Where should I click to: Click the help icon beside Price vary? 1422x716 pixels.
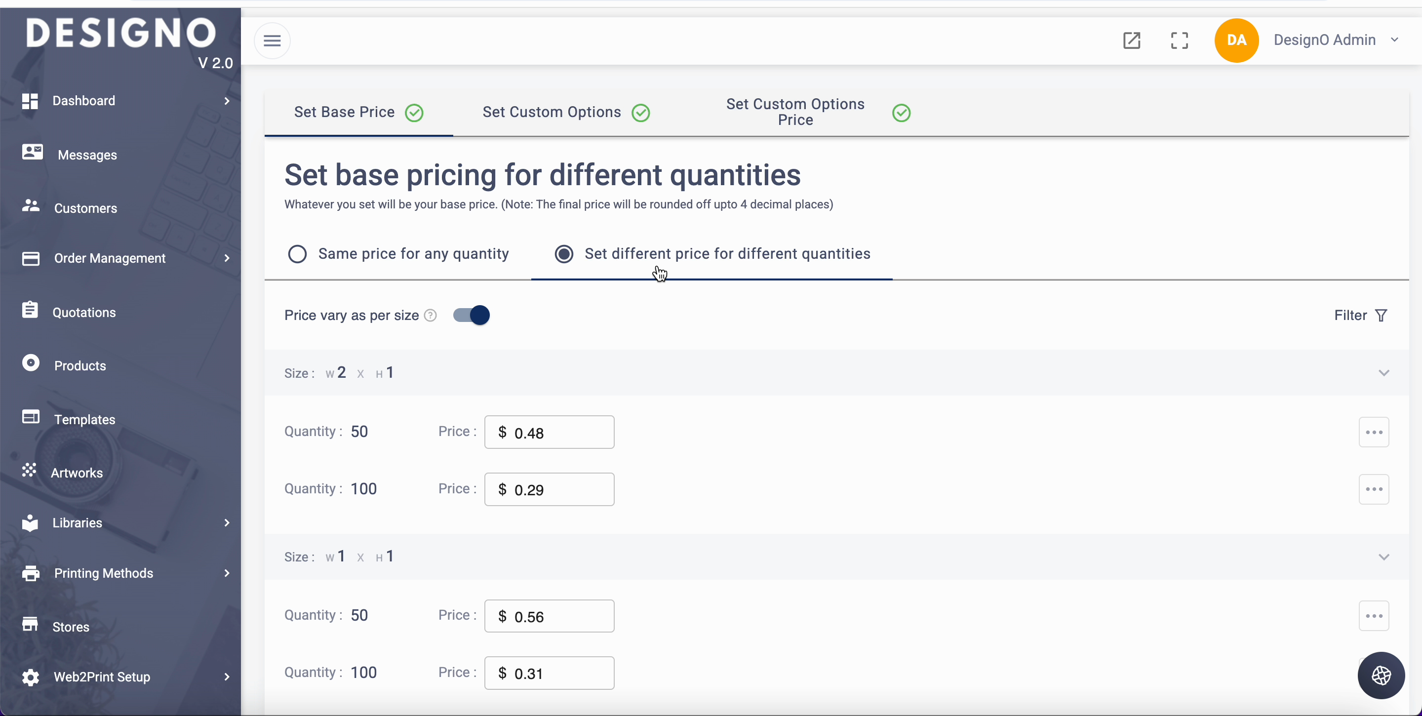[x=431, y=315]
